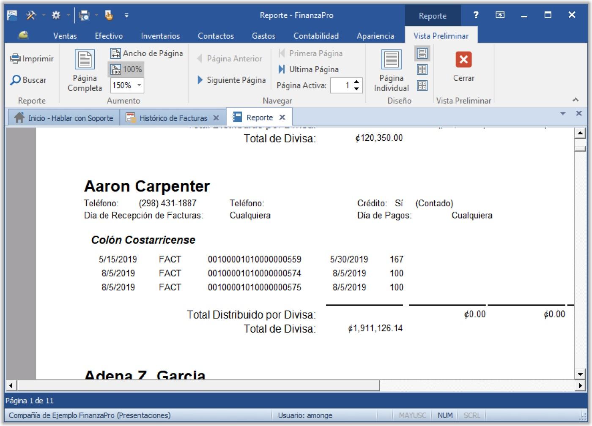
Task: Open the quick access customize arrow
Action: click(x=126, y=16)
